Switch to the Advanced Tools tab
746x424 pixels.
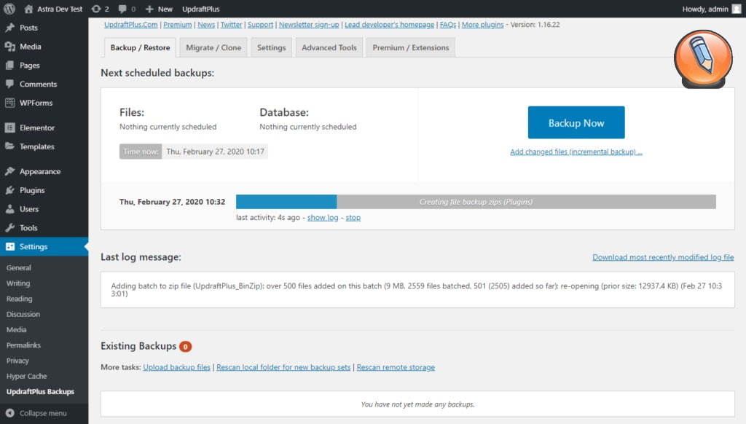point(329,47)
